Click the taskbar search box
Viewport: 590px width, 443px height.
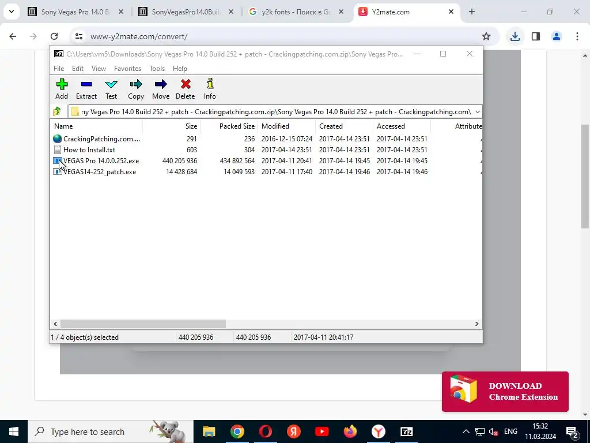coord(111,431)
